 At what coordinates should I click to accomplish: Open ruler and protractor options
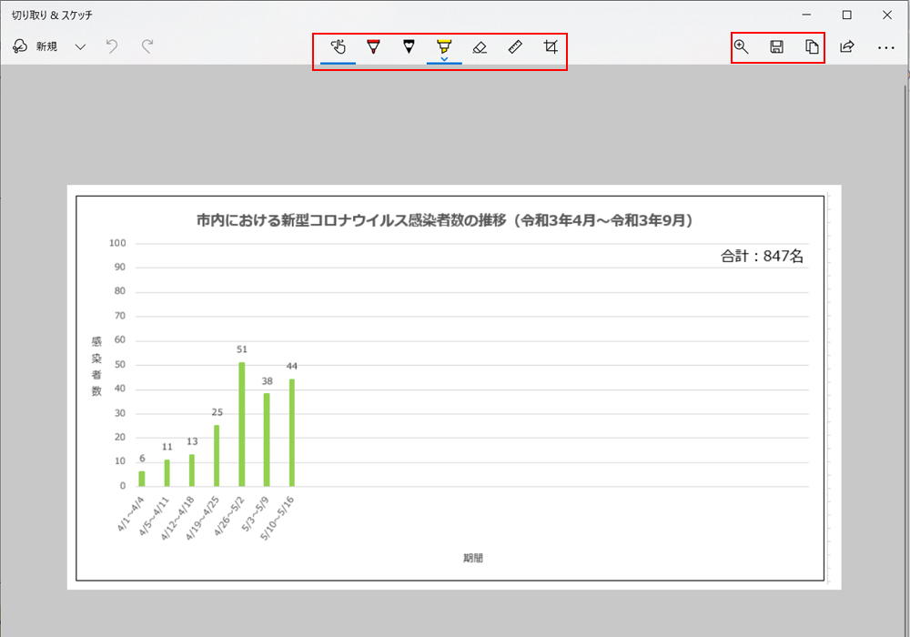[x=516, y=46]
